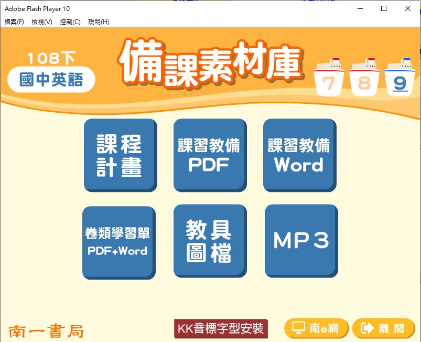
Task: Open the 檢視(V) menu
Action: click(x=42, y=22)
